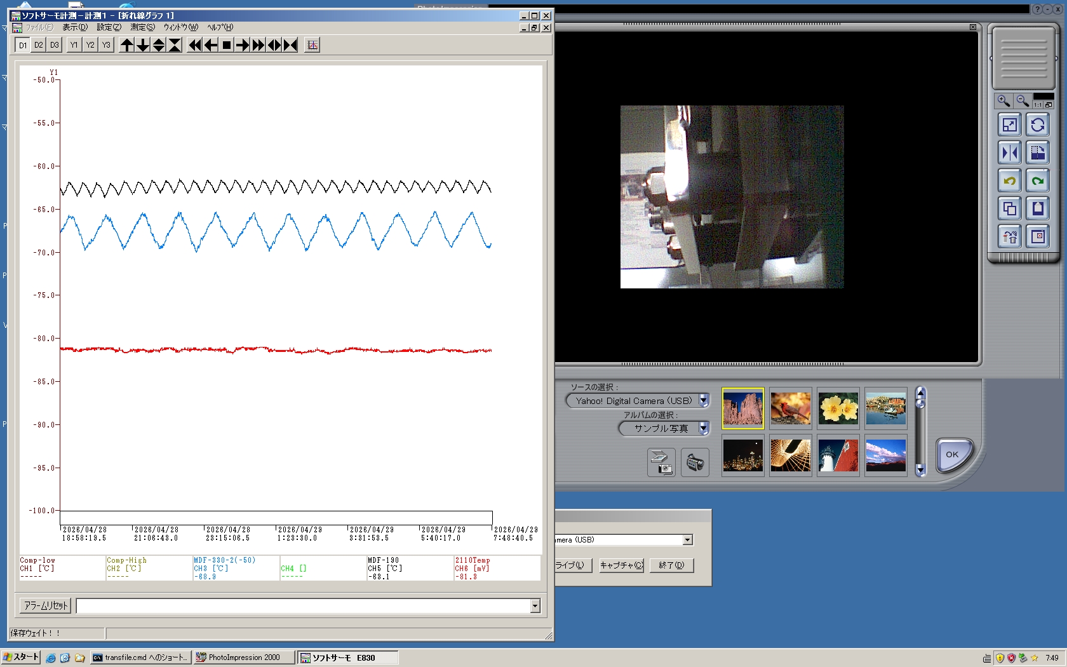Click the stop square icon in toolbar

[227, 45]
